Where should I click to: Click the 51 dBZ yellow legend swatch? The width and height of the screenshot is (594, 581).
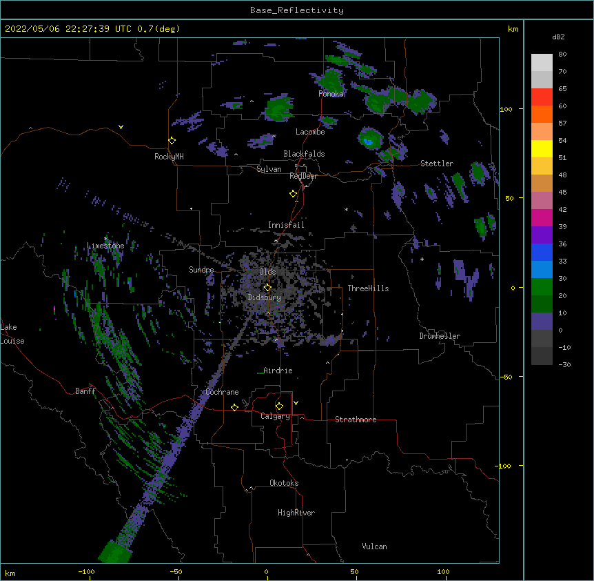pos(542,148)
